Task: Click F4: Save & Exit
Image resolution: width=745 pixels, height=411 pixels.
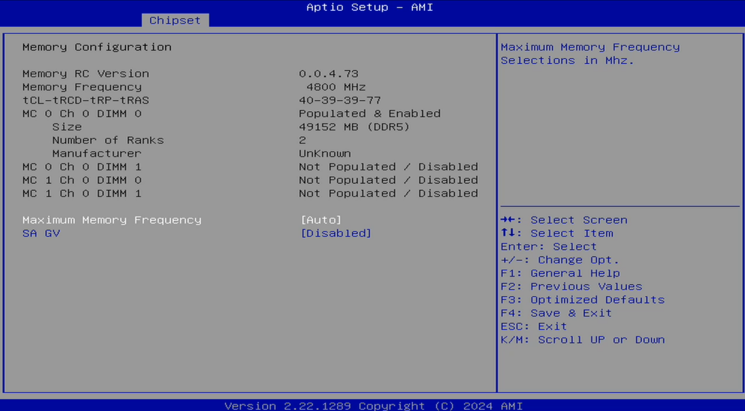Action: [556, 313]
